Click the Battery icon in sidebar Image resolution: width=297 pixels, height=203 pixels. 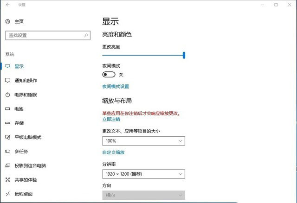tap(7, 109)
